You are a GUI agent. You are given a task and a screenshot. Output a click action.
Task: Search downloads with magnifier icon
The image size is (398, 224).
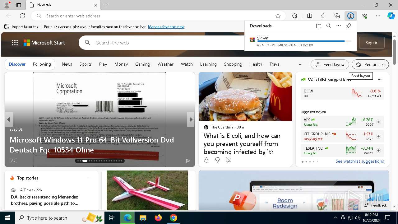(329, 26)
